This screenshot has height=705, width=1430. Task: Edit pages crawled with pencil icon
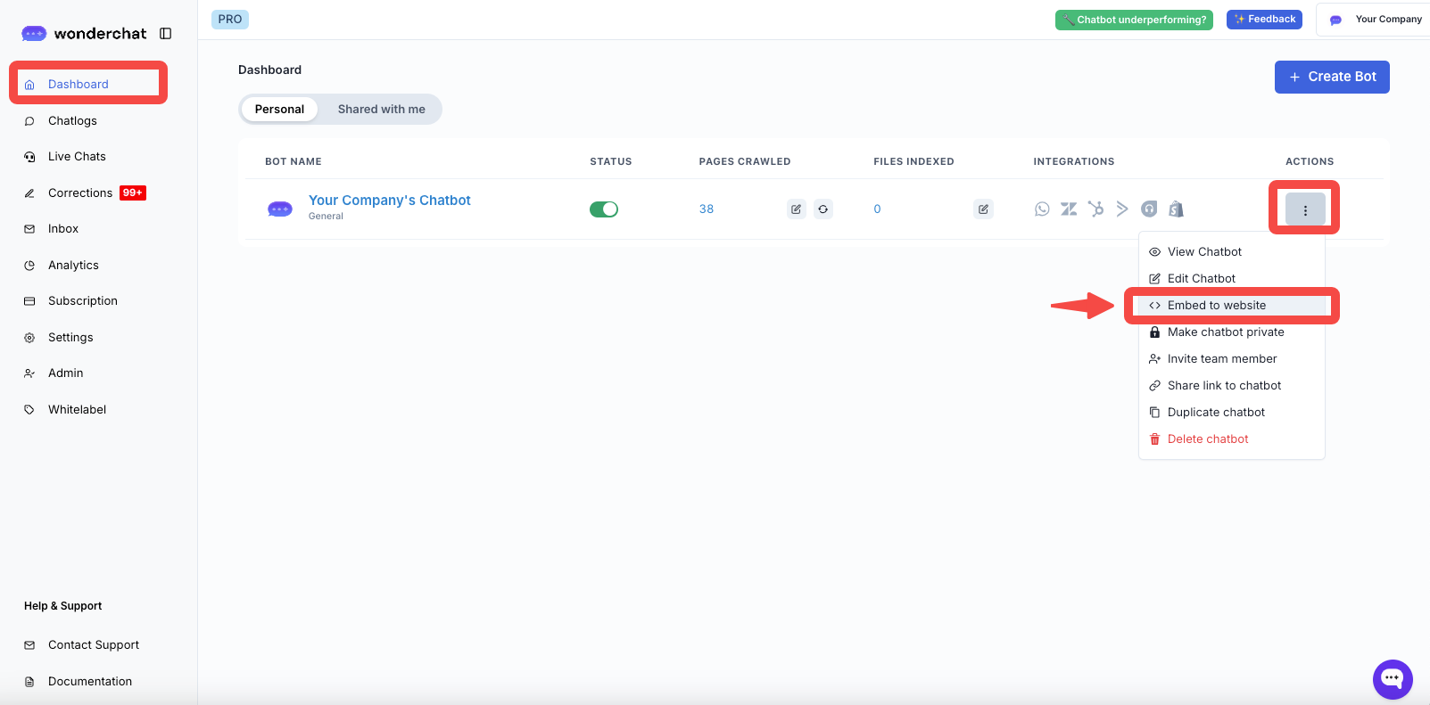tap(796, 209)
